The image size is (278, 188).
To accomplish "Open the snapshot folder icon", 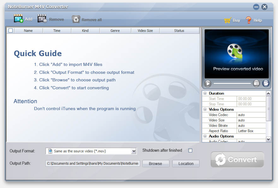I will pyautogui.click(x=266, y=83).
